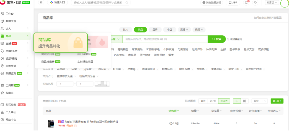Viewport: 289px width, 131px height.
Task: Open notifications via the bell icon
Action: click(x=246, y=3)
